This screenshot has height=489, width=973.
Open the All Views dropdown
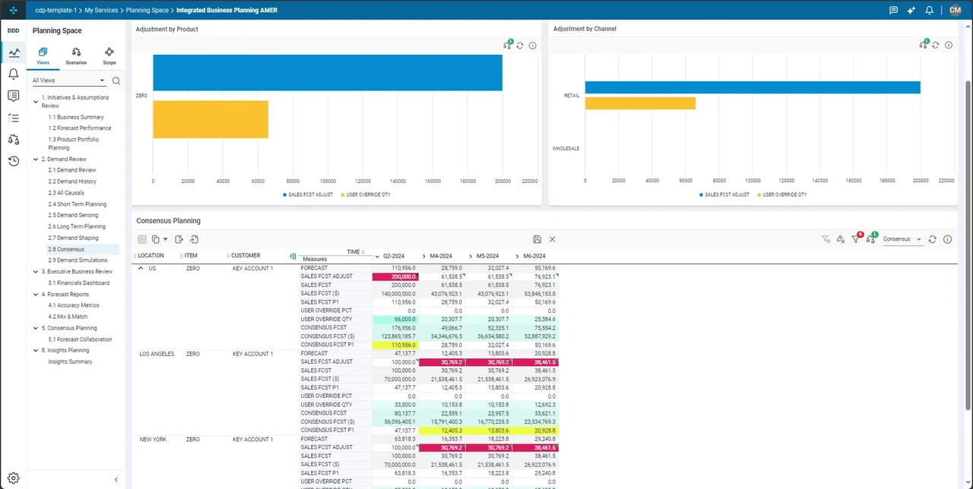68,80
